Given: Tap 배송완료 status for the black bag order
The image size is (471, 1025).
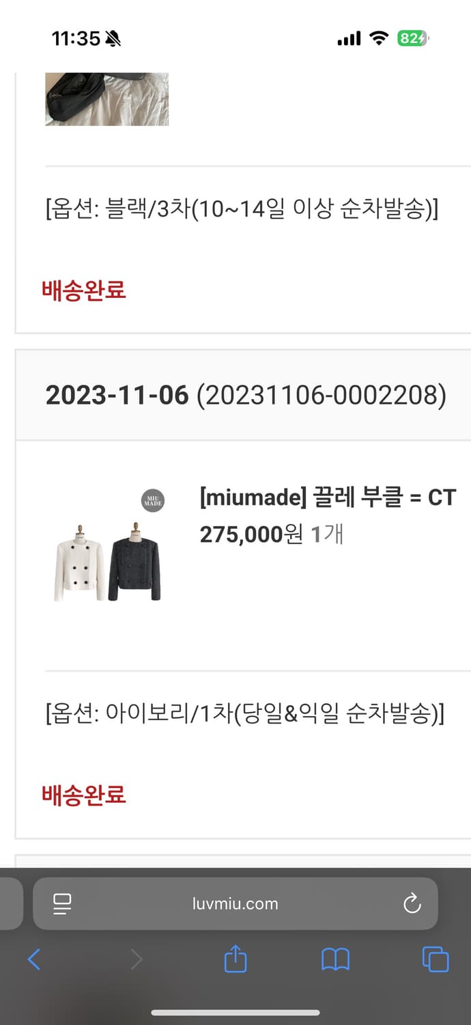Looking at the screenshot, I should [x=83, y=290].
